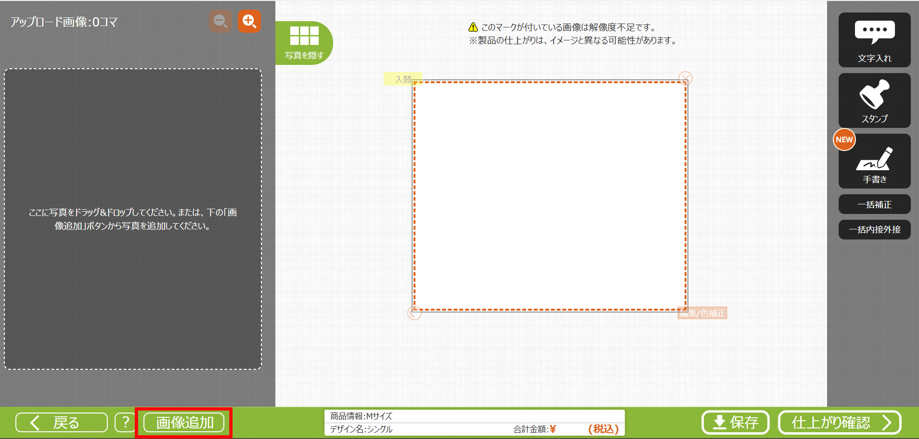Click the 商品情報:Mサイズ text
919x439 pixels.
(361, 416)
